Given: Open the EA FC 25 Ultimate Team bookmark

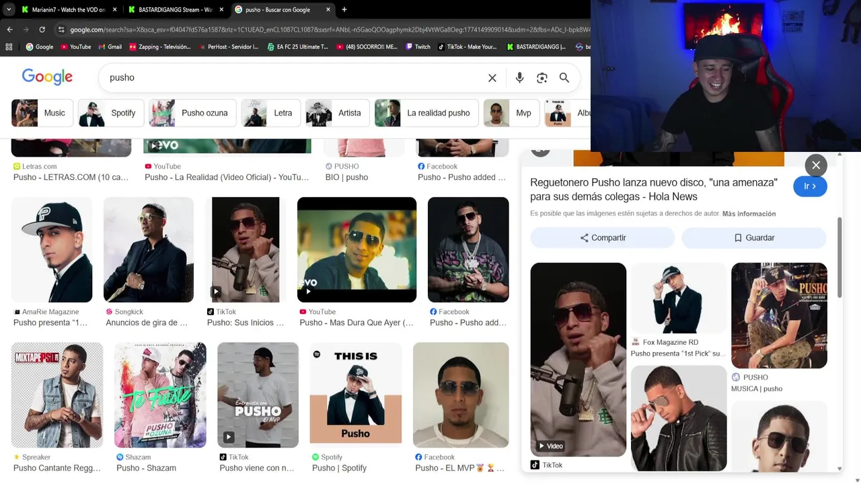Looking at the screenshot, I should click(x=297, y=47).
